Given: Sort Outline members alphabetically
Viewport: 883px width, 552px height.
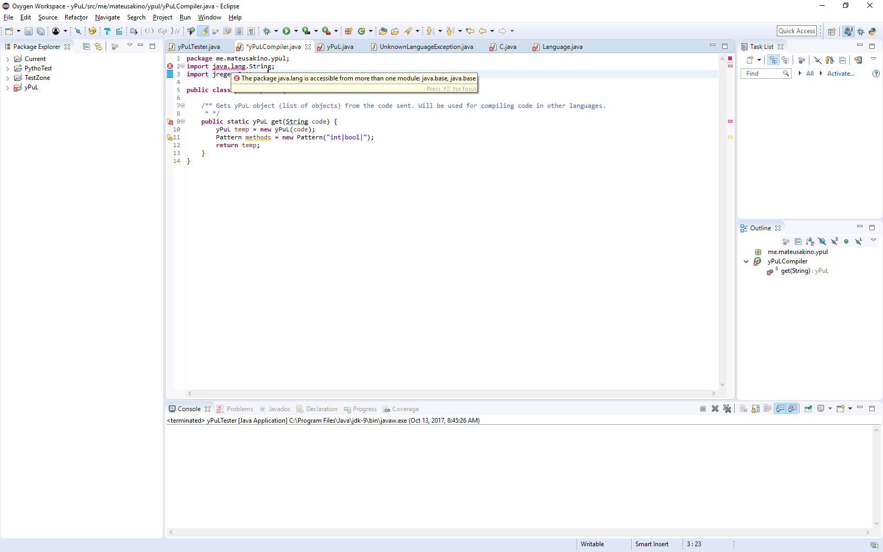Looking at the screenshot, I should click(810, 241).
